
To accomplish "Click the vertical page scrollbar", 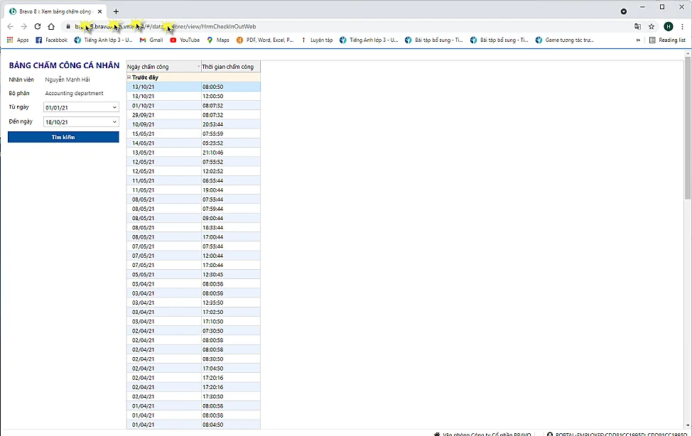I will [688, 142].
